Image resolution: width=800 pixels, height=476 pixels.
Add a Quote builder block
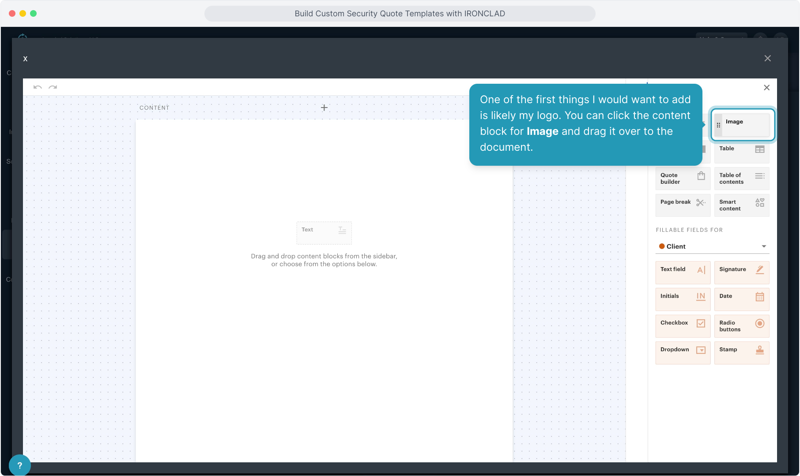(682, 178)
